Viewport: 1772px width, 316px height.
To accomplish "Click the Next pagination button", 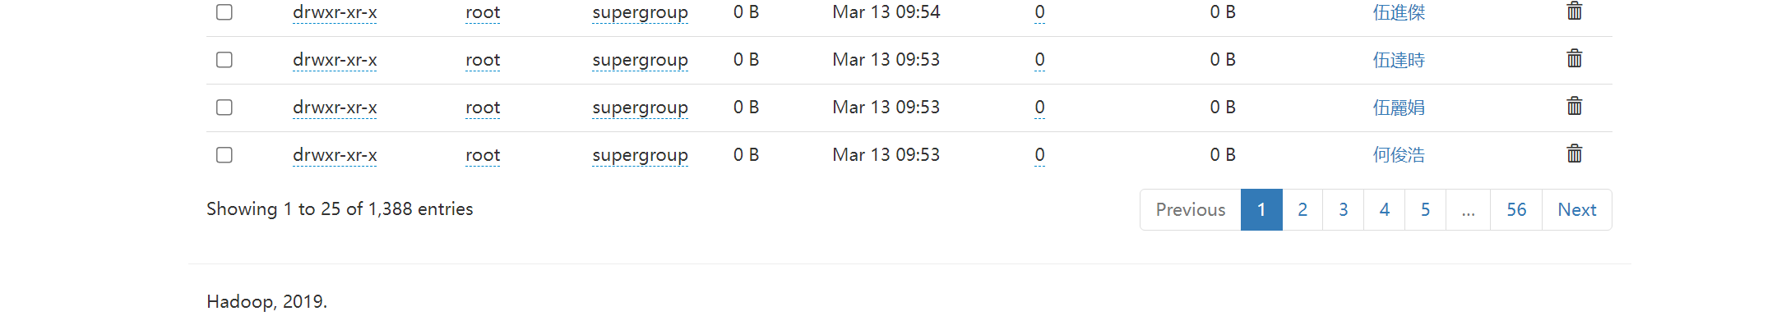I will 1577,210.
